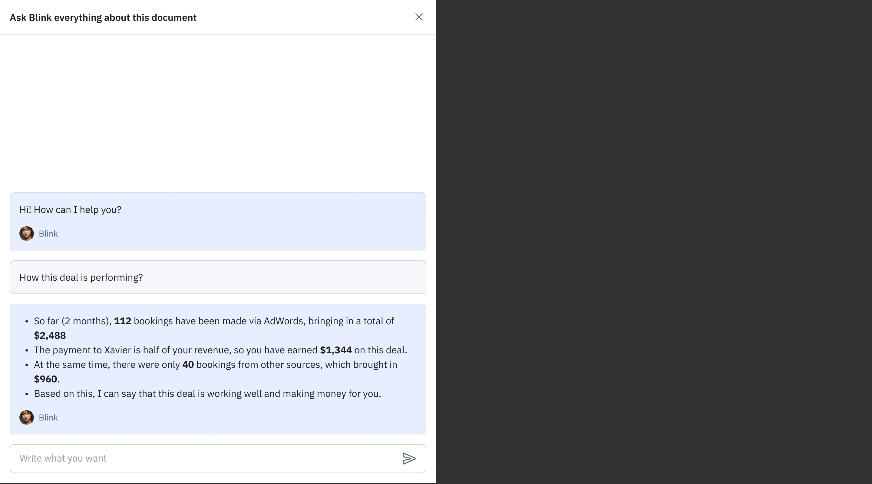Click the 'Ask Blink everything about this document' heading

pos(103,18)
